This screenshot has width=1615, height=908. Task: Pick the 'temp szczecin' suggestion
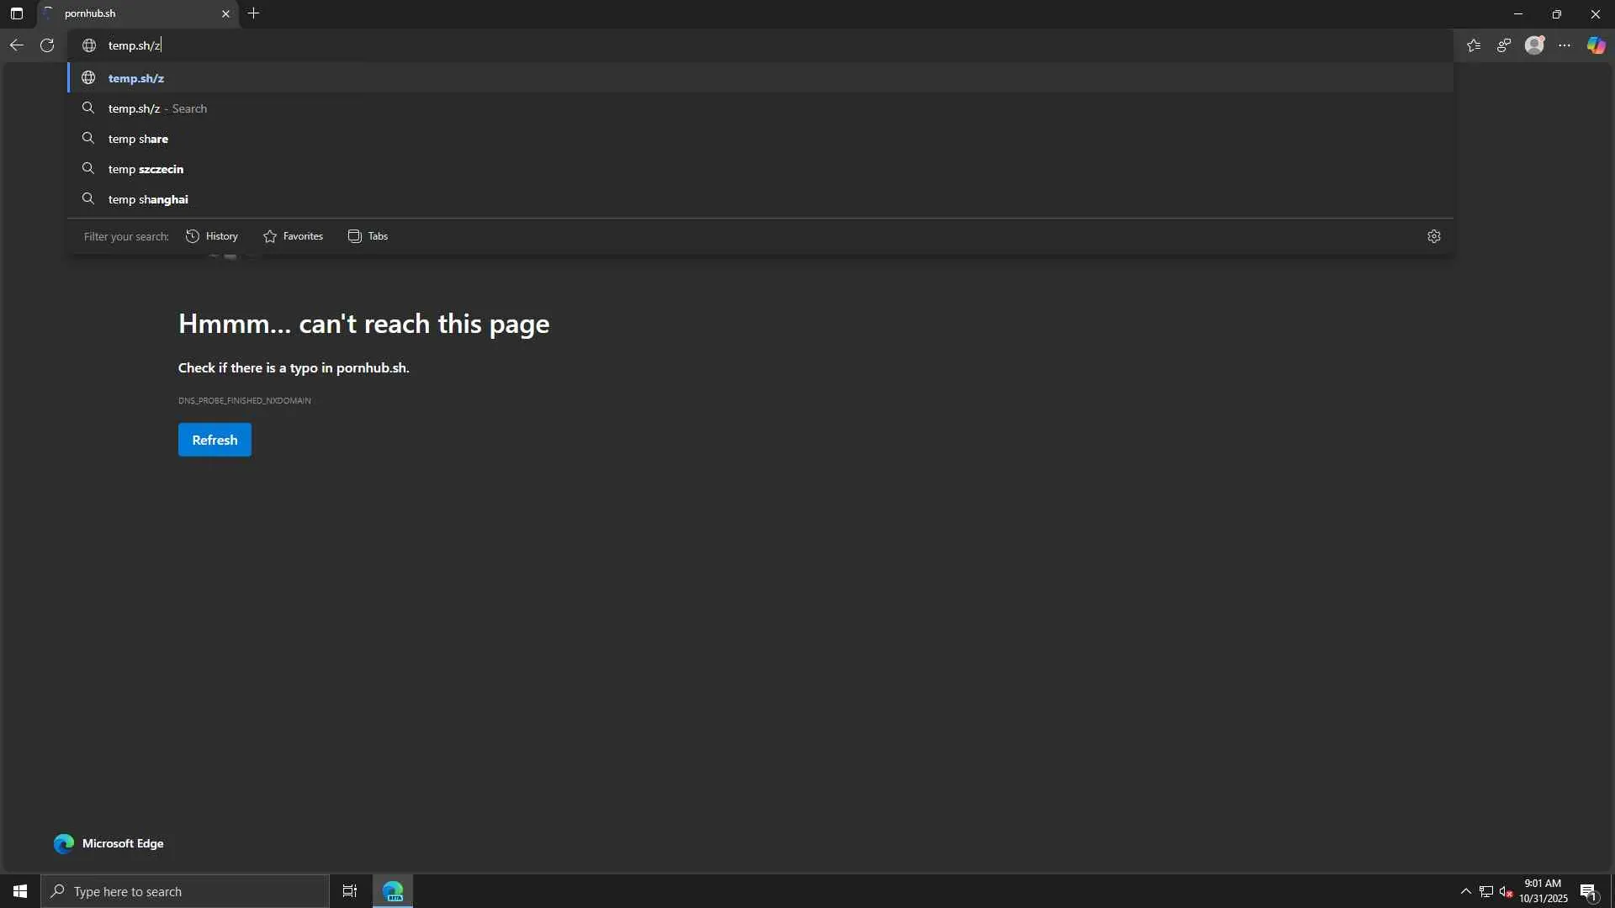click(146, 169)
